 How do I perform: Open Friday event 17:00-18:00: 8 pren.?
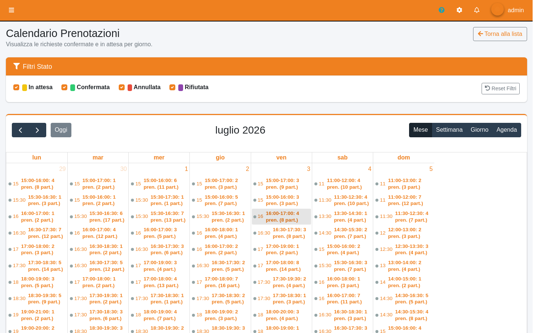281,266
